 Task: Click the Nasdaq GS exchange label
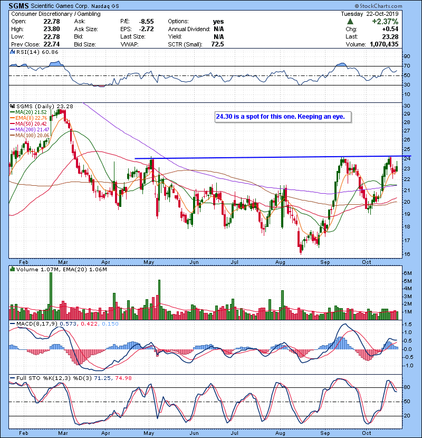105,6
